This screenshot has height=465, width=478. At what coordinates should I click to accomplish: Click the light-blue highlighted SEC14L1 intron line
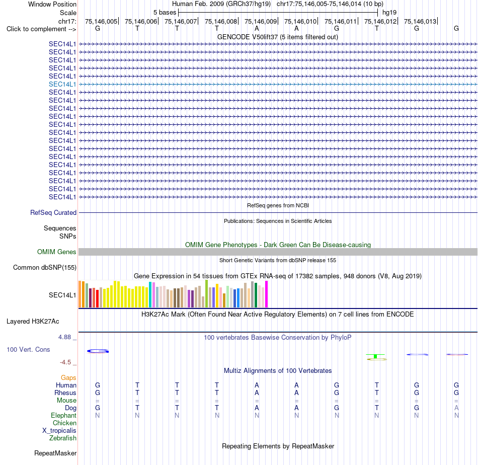[278, 84]
